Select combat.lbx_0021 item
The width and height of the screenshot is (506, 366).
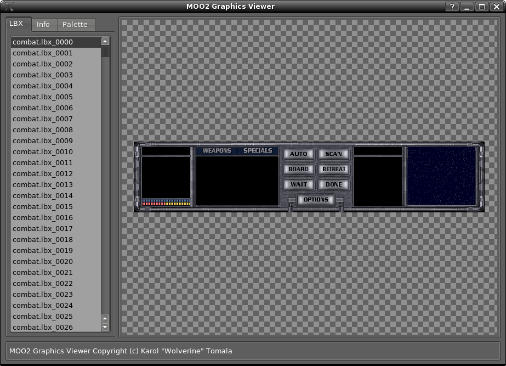tap(56, 273)
